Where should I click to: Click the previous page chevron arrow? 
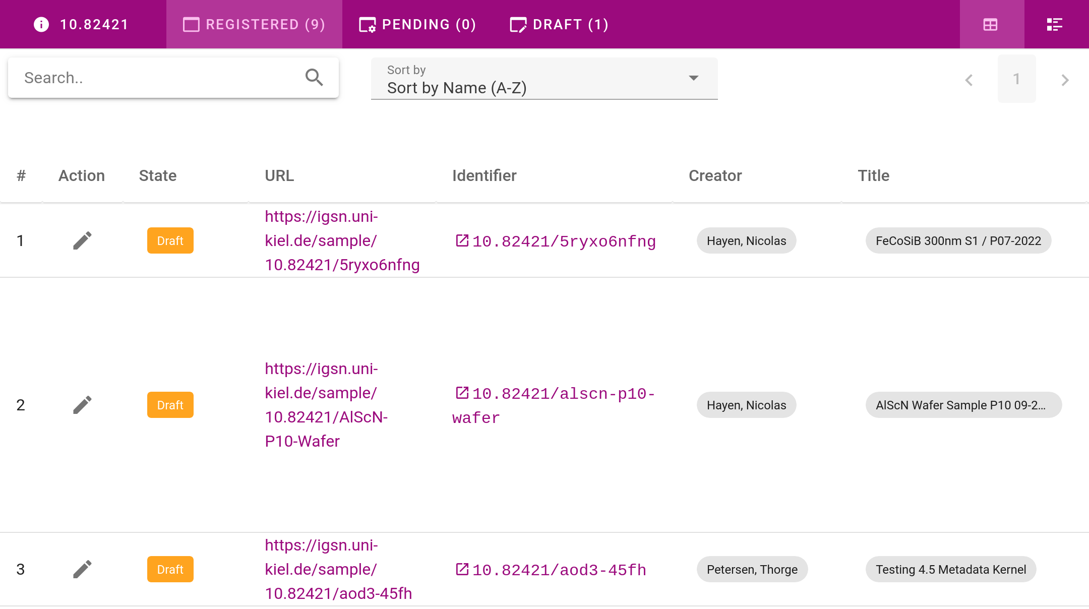point(970,80)
